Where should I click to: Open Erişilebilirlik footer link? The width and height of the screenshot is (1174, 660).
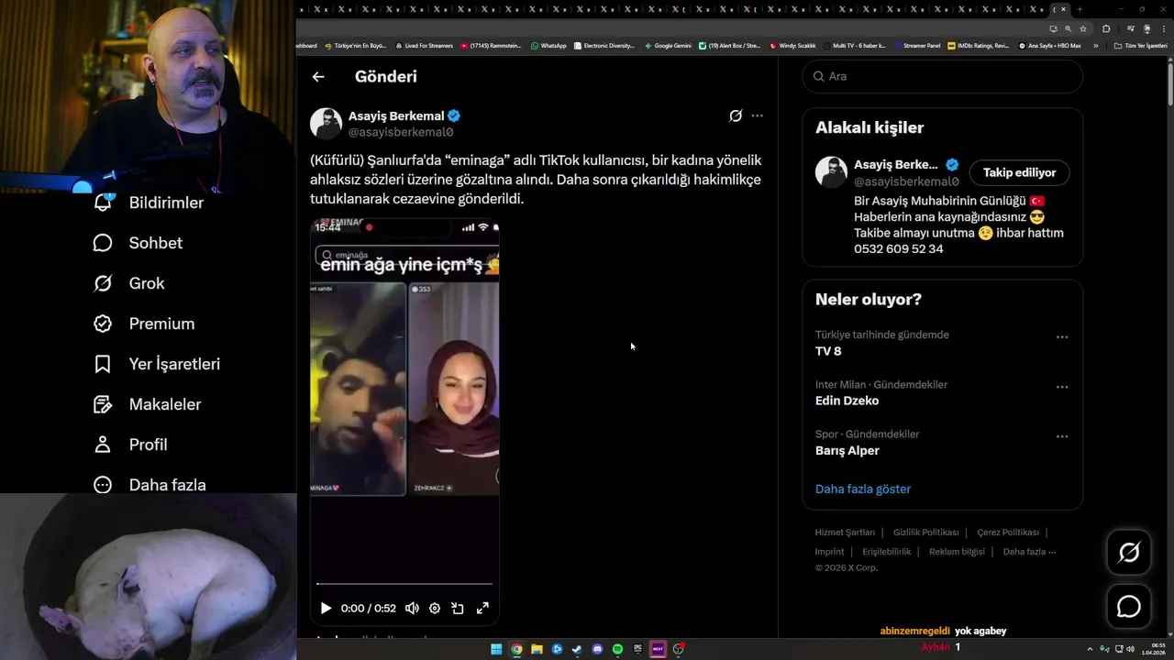887,552
